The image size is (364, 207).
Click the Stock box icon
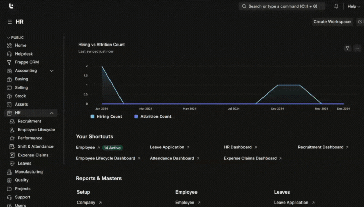tap(9, 96)
